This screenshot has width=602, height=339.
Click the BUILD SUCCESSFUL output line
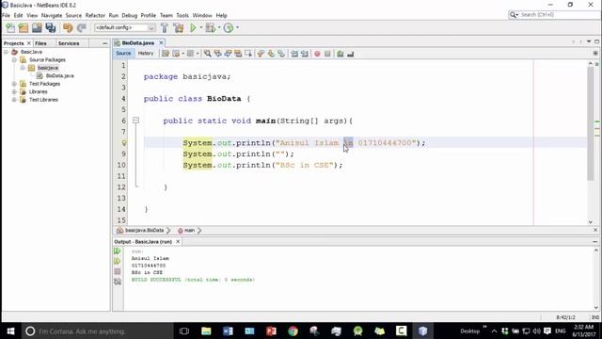tap(193, 280)
